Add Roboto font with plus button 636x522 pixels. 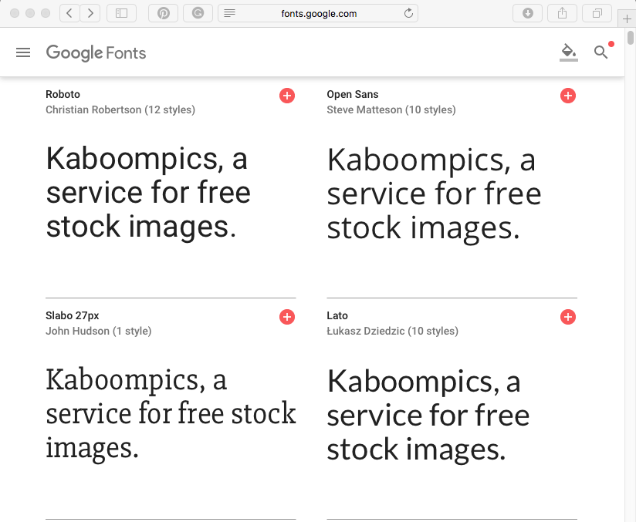[x=287, y=96]
